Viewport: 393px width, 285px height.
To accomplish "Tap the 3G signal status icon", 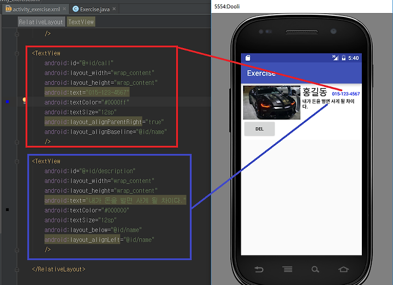I will coord(335,58).
